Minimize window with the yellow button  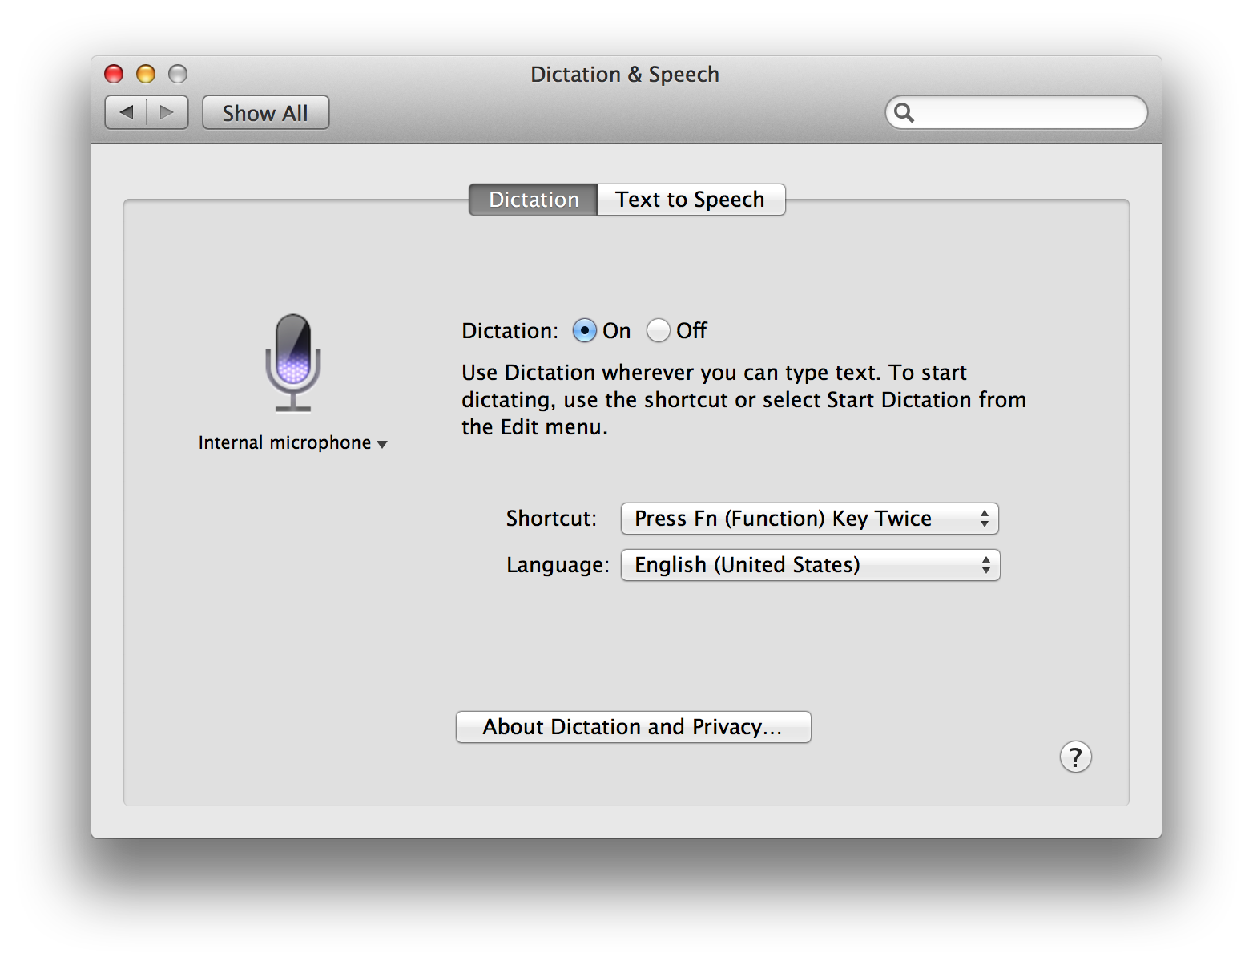pos(146,74)
